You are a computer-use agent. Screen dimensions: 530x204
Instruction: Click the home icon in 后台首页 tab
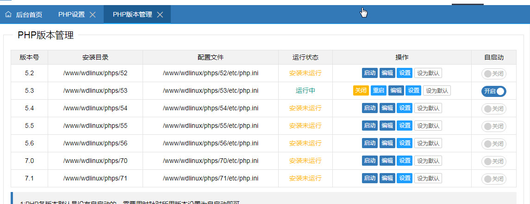[x=8, y=14]
